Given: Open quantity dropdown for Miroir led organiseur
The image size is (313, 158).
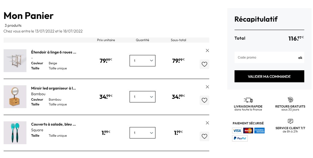Looking at the screenshot, I should click(143, 97).
